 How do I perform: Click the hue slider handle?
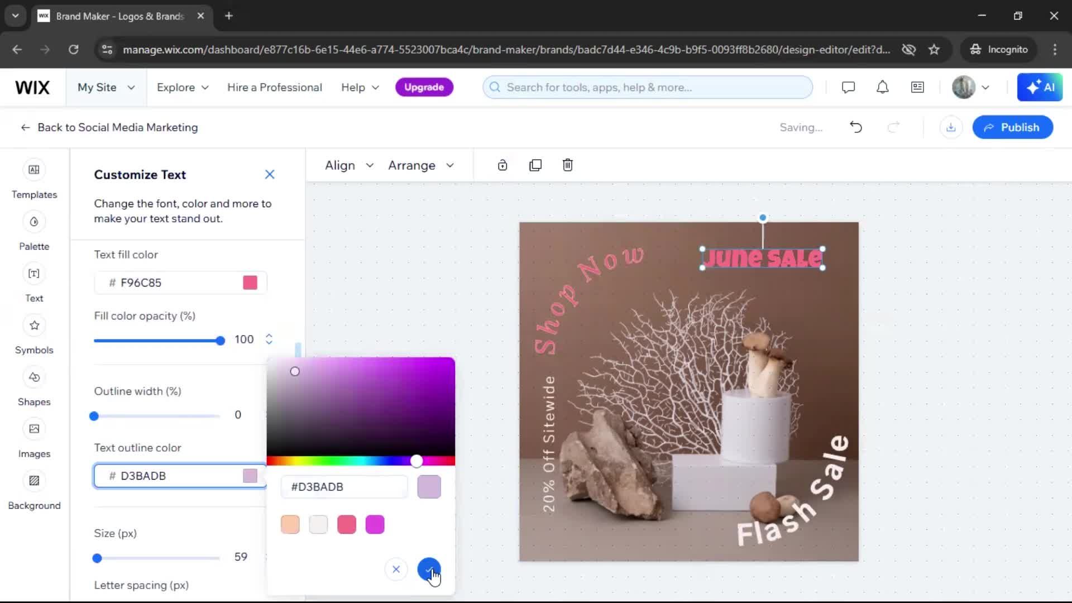pyautogui.click(x=417, y=461)
